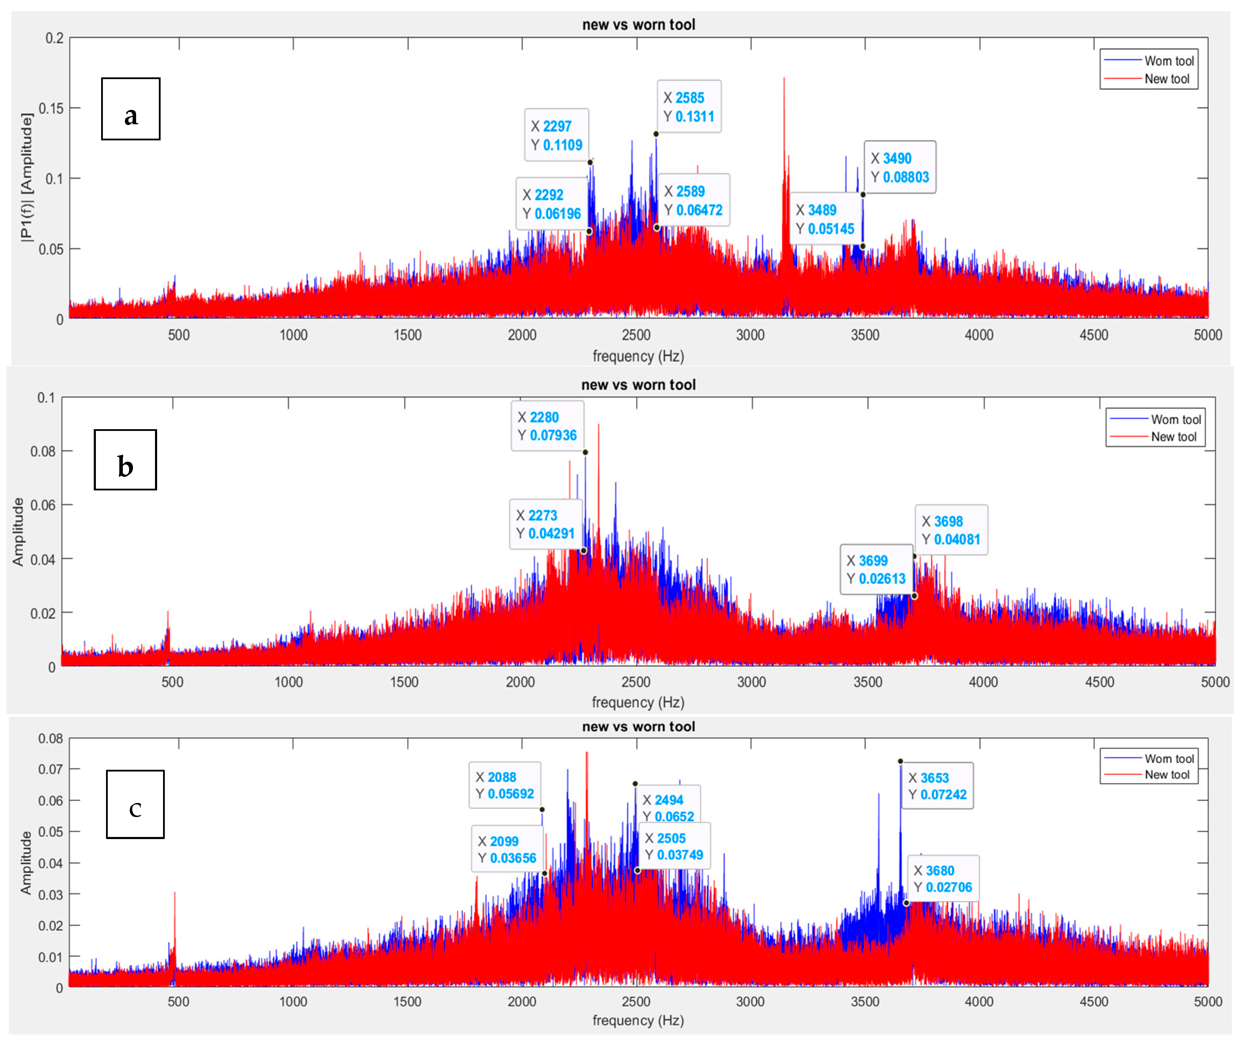
Task: Click the panel label box 'c'
Action: point(135,804)
